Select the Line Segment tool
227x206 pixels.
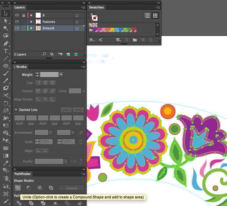point(6,58)
